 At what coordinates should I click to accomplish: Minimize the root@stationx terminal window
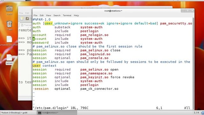pos(183,11)
